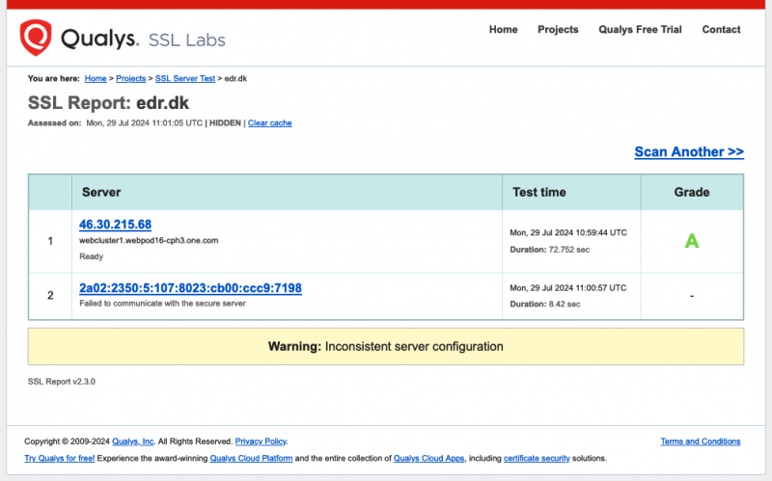Click test time 'Mon, 29 Jul 2024 11:00:57 UTC'
The height and width of the screenshot is (481, 772).
click(x=568, y=287)
